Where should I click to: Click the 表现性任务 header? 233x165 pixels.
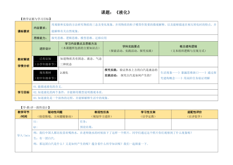(102, 112)
